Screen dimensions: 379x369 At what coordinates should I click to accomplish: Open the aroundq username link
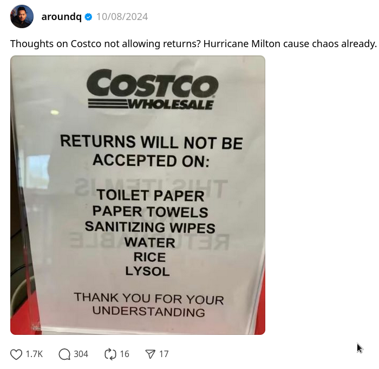pos(62,17)
